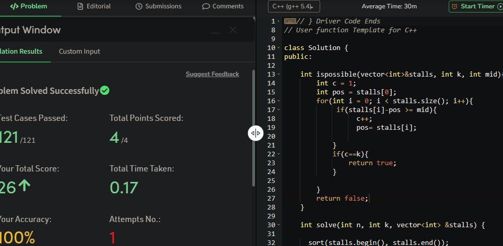503x246 pixels.
Task: Click the 'c++;' code line
Action: tap(365, 119)
